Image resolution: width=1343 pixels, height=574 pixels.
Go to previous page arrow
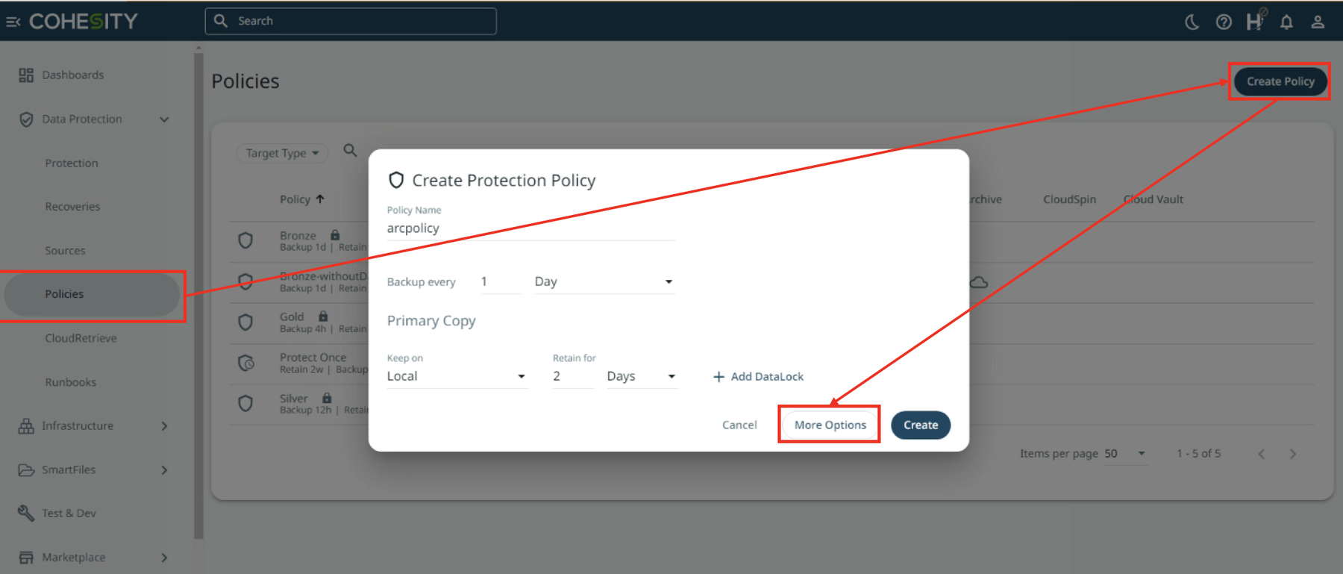[1262, 454]
